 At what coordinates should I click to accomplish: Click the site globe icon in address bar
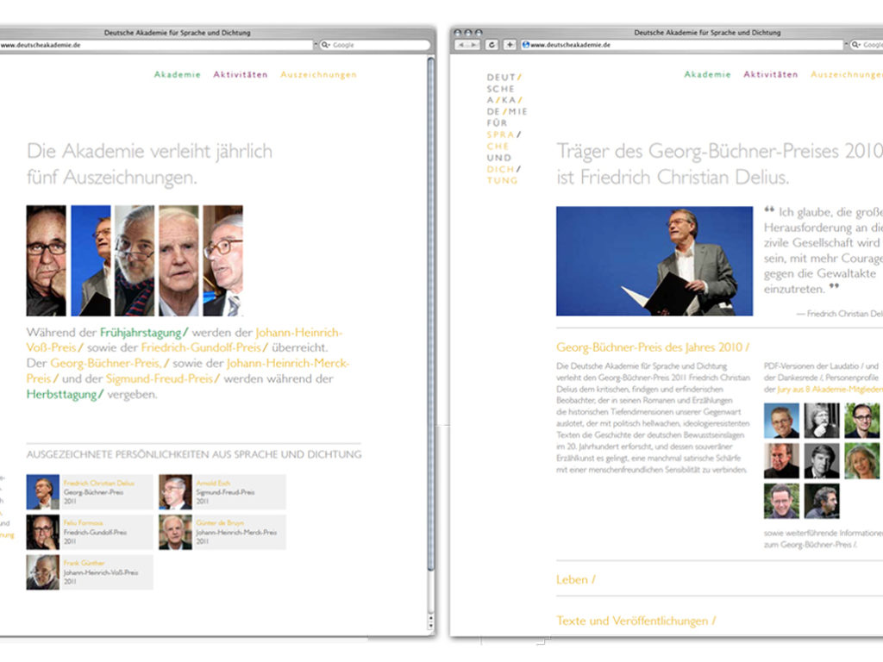pyautogui.click(x=525, y=44)
